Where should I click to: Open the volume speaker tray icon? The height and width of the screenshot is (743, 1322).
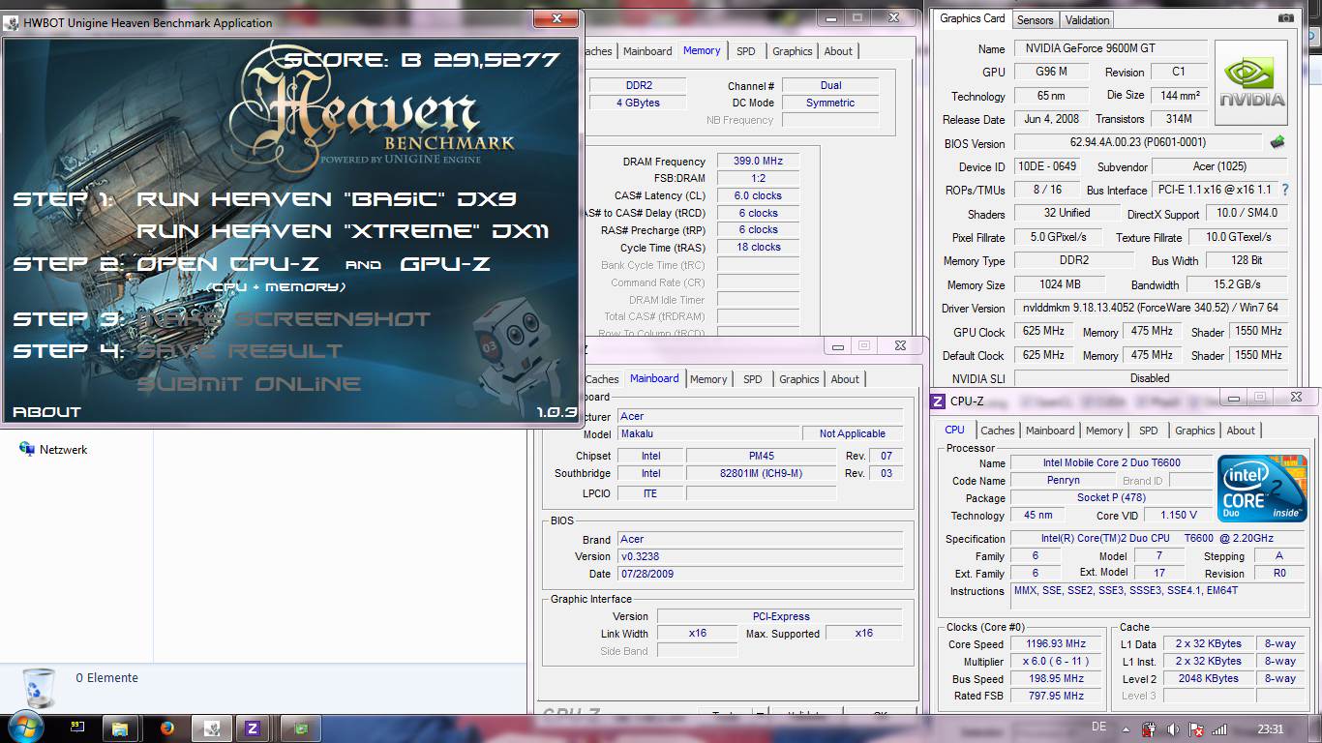pyautogui.click(x=1173, y=728)
